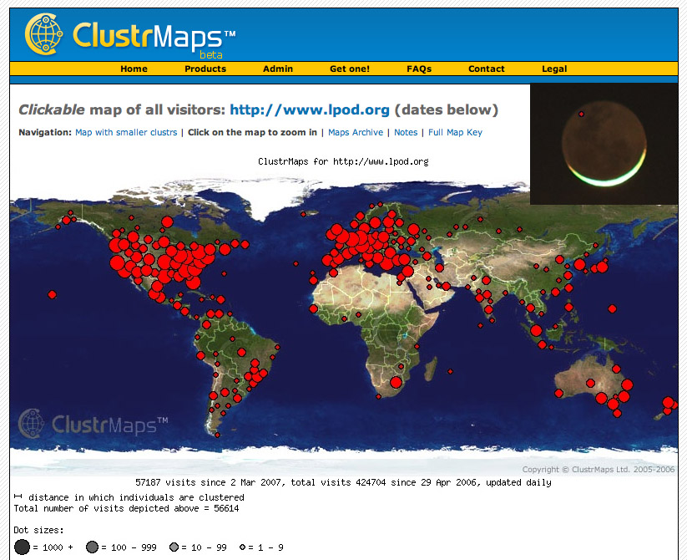Open the FAQs page
The height and width of the screenshot is (560, 687).
point(419,69)
